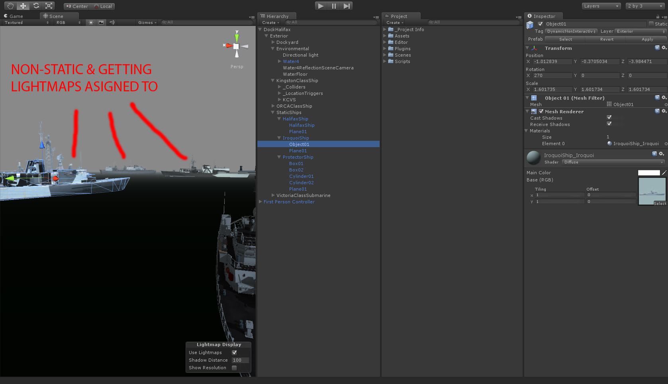The width and height of the screenshot is (668, 384).
Task: Uncheck Cast Shadows on the Mesh Renderer
Action: coord(609,117)
